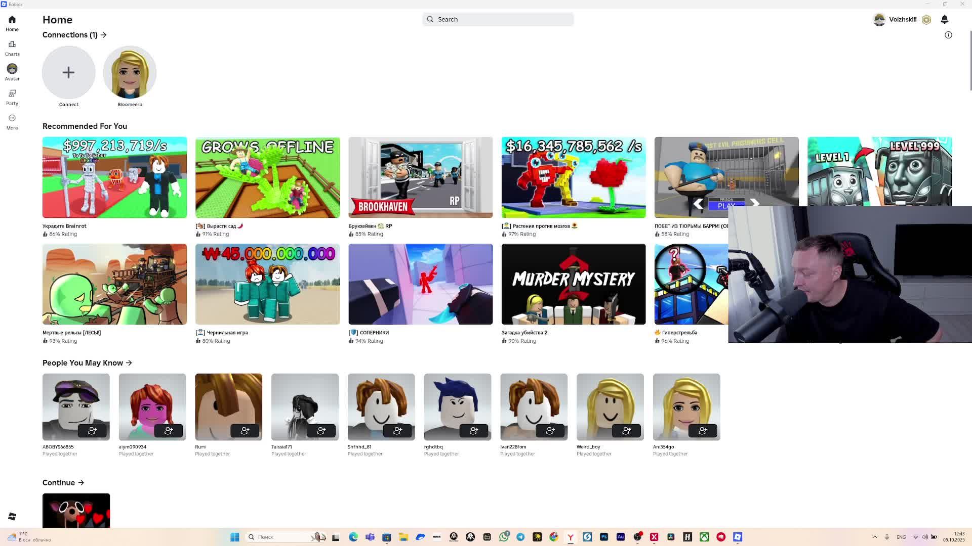Expand the Continue section arrow
972x546 pixels.
(81, 483)
